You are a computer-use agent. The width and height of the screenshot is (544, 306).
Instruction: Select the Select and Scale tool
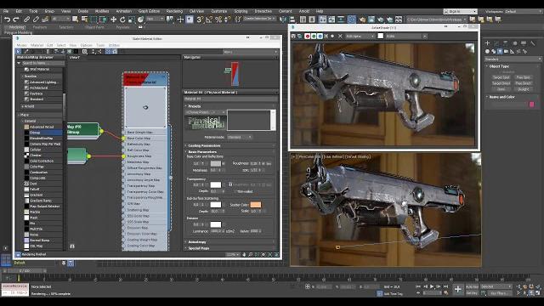click(x=131, y=20)
